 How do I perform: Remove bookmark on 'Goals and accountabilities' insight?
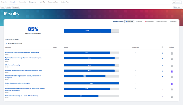(x=172, y=71)
